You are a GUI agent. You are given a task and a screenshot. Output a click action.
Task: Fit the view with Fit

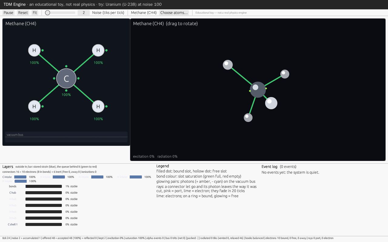[35, 13]
